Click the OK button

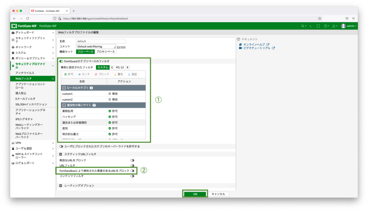coord(195,194)
